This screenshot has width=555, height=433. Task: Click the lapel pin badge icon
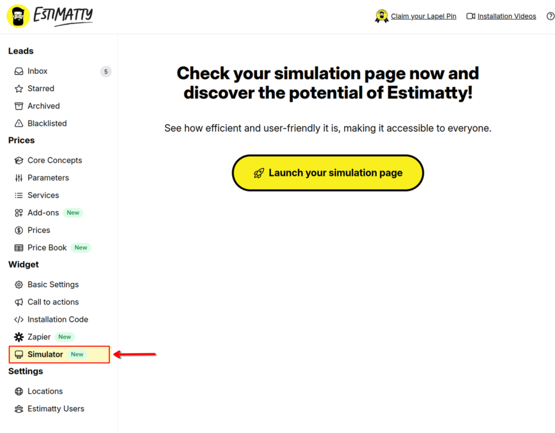(x=382, y=16)
